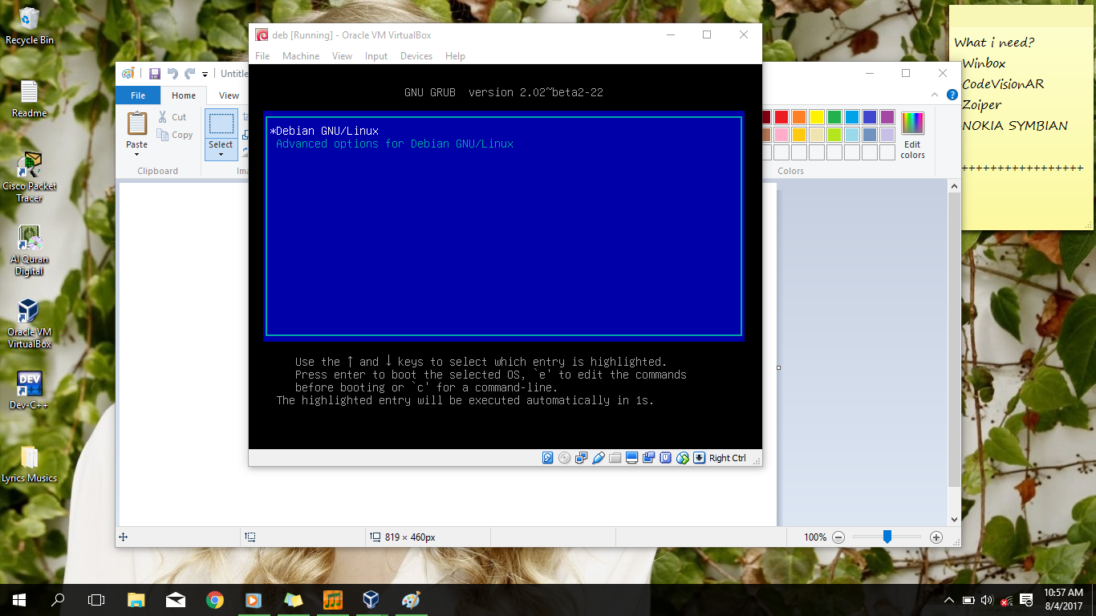Select the Recycle Bin desktop icon
The image size is (1096, 616).
pyautogui.click(x=29, y=26)
